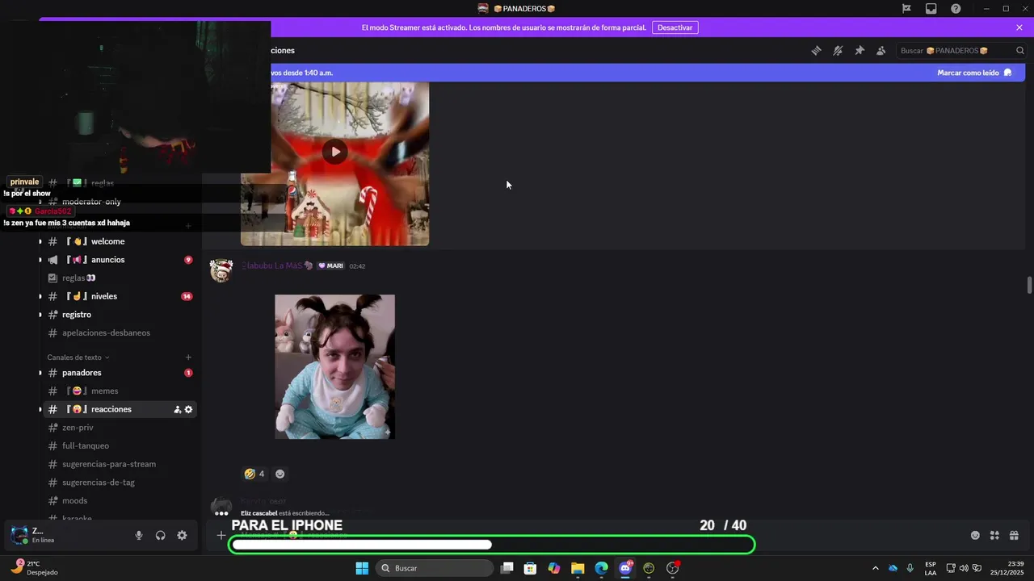Click the user avatar in the user panel

(x=19, y=535)
